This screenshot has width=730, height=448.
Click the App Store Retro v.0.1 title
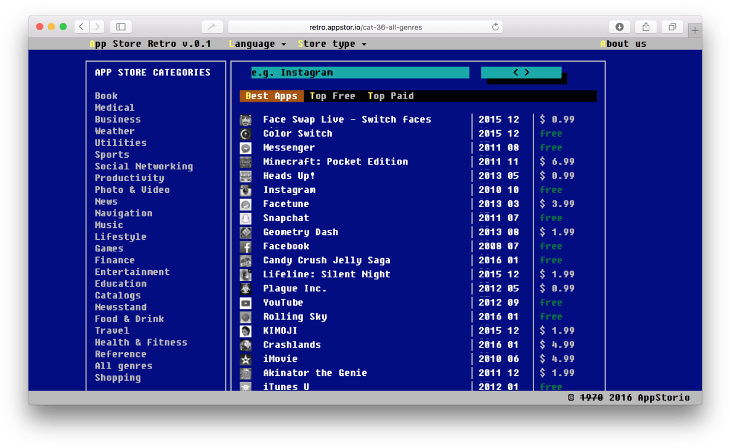coord(150,44)
